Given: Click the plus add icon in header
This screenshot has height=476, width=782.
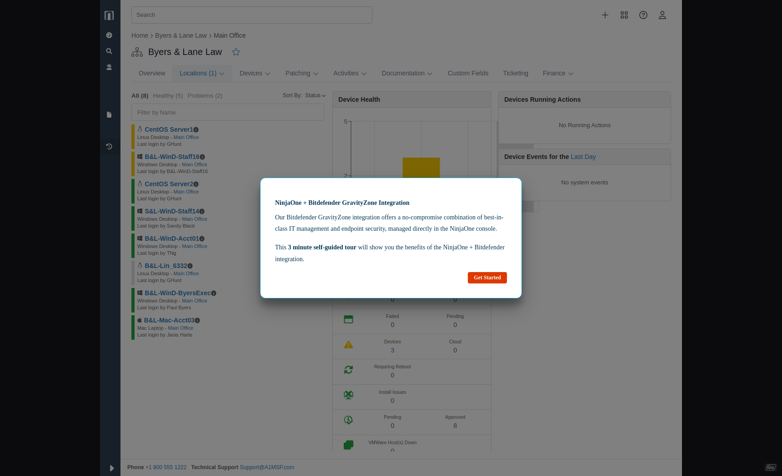Looking at the screenshot, I should pyautogui.click(x=605, y=15).
